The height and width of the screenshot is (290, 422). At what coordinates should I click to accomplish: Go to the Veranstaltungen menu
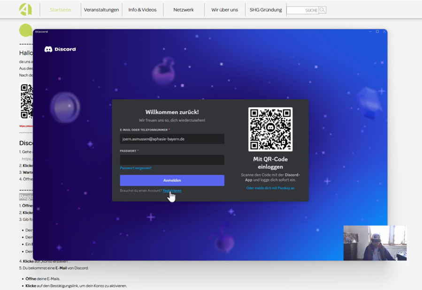pyautogui.click(x=101, y=10)
